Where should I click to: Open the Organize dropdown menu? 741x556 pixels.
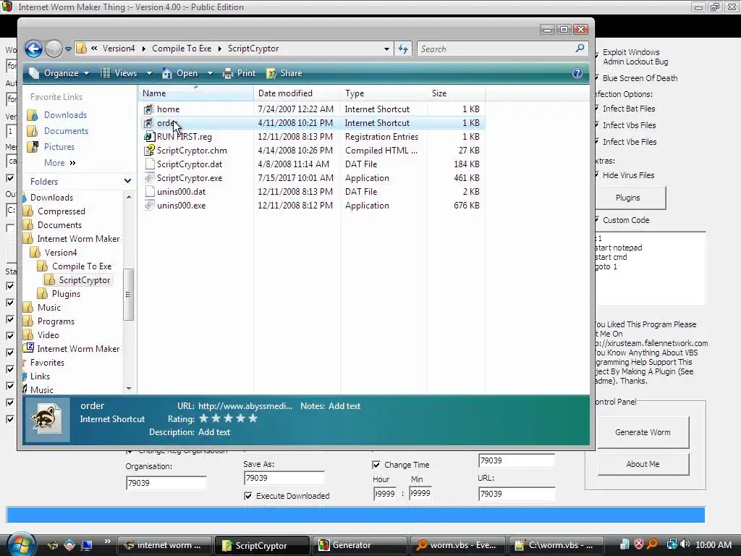point(59,73)
